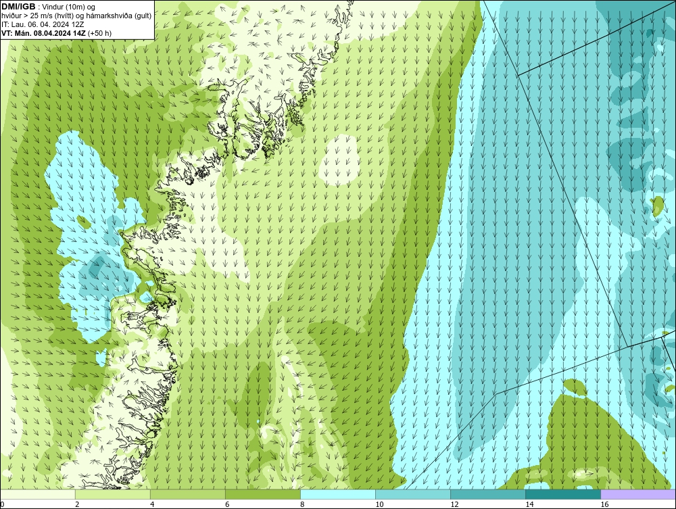Click the purple legend swatch above 16 m/s

[x=638, y=494]
